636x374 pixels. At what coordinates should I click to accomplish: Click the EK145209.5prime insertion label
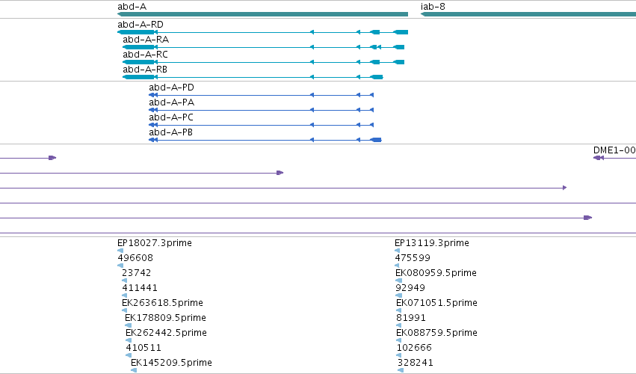(171, 363)
